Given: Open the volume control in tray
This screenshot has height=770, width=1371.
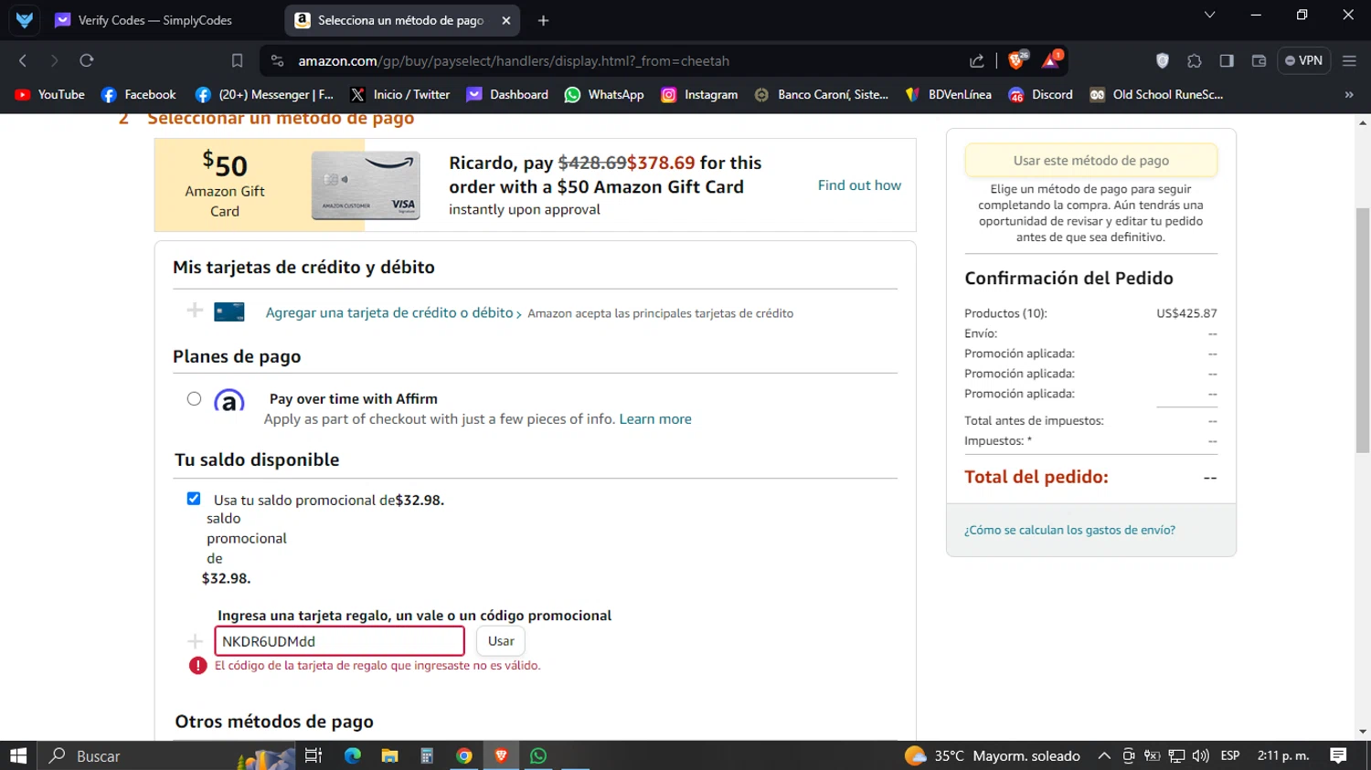Looking at the screenshot, I should point(1201,755).
